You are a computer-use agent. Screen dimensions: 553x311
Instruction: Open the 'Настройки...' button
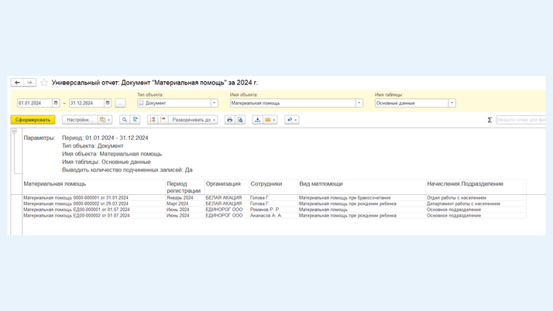click(79, 120)
